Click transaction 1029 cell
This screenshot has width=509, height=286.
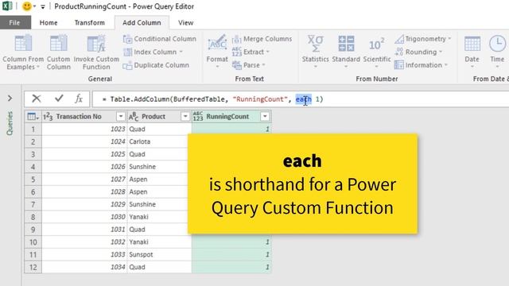[84, 204]
